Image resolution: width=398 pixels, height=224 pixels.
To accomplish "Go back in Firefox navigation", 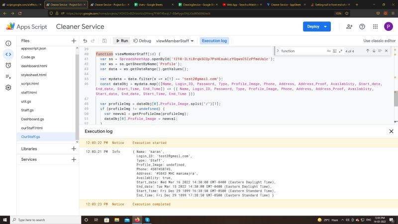I will click(x=5, y=13).
